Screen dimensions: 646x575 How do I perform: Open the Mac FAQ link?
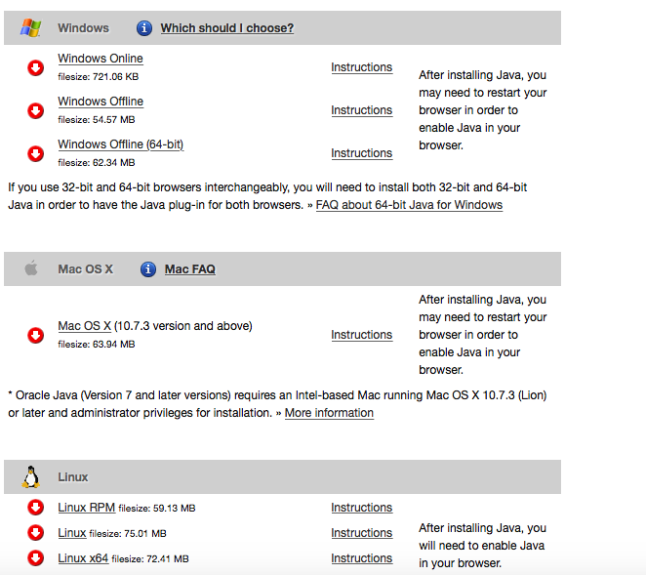tap(189, 268)
